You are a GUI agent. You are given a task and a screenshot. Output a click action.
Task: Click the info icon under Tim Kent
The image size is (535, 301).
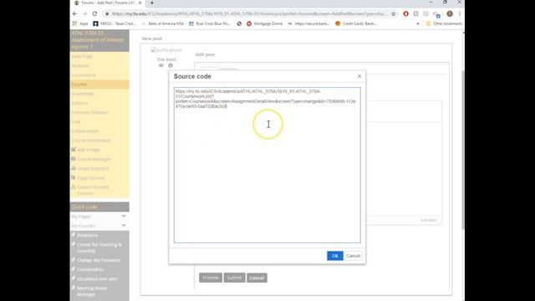[171, 65]
